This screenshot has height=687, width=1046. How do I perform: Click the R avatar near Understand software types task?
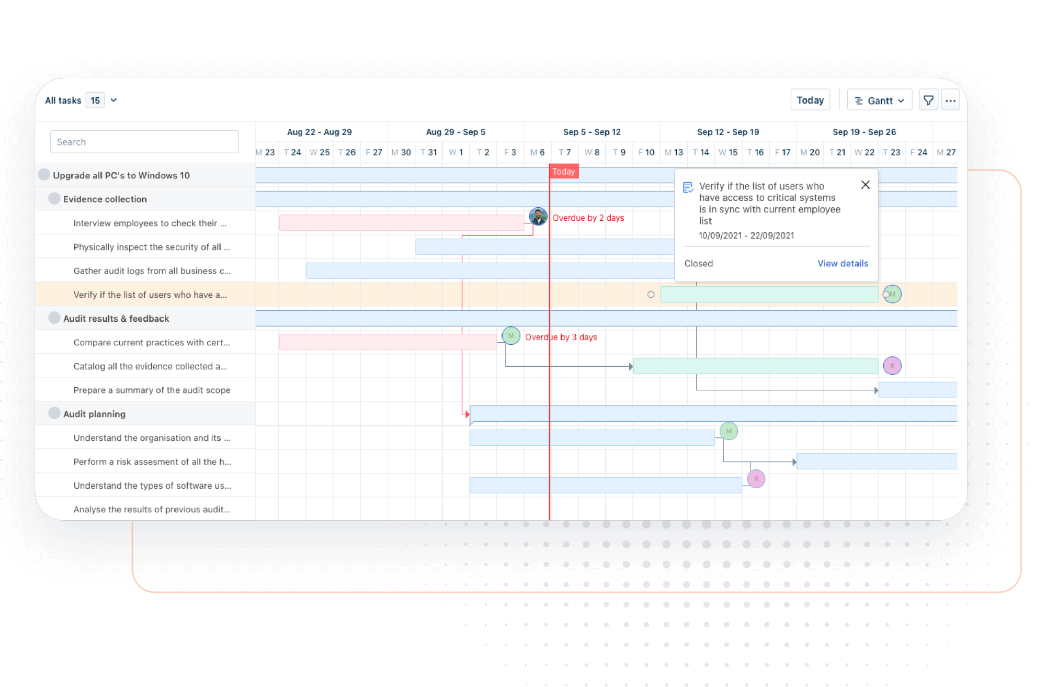756,478
